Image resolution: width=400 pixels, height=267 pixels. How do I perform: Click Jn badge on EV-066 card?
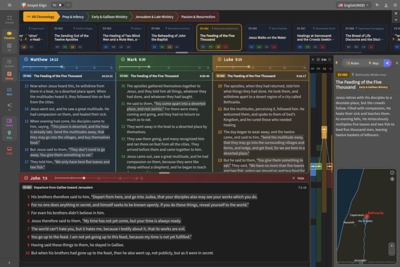[x=274, y=47]
